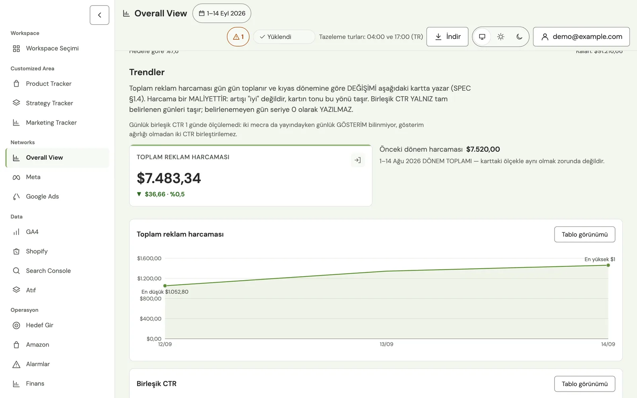The width and height of the screenshot is (637, 398).
Task: Click the Trendler section heading
Action: (147, 72)
